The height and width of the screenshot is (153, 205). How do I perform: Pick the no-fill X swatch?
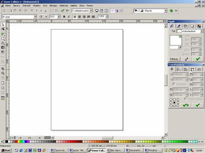4,142
